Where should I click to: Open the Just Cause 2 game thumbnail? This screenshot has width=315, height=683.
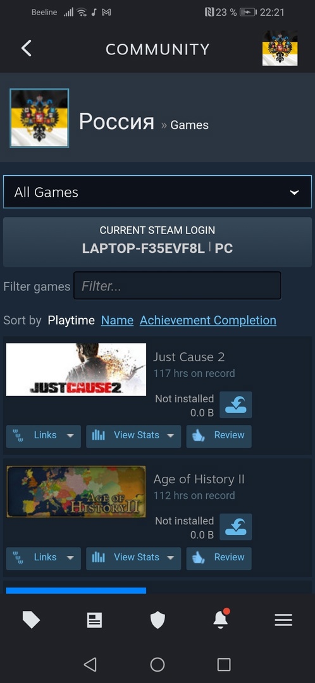point(77,369)
